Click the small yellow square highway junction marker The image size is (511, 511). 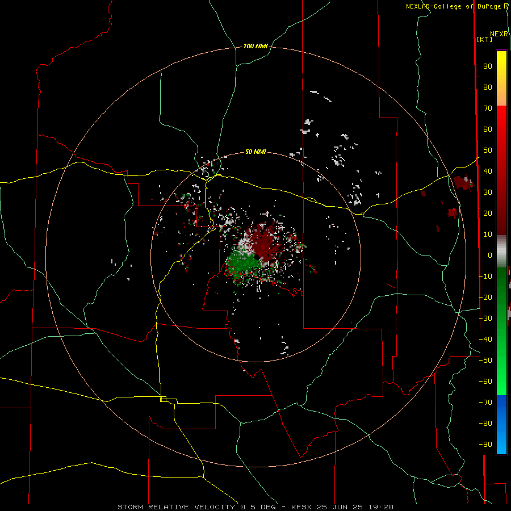point(164,399)
